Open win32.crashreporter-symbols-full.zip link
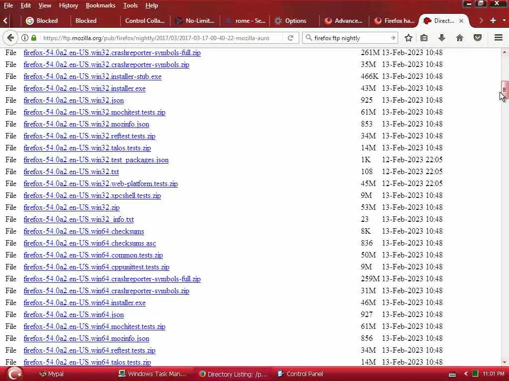The width and height of the screenshot is (509, 381). (112, 53)
